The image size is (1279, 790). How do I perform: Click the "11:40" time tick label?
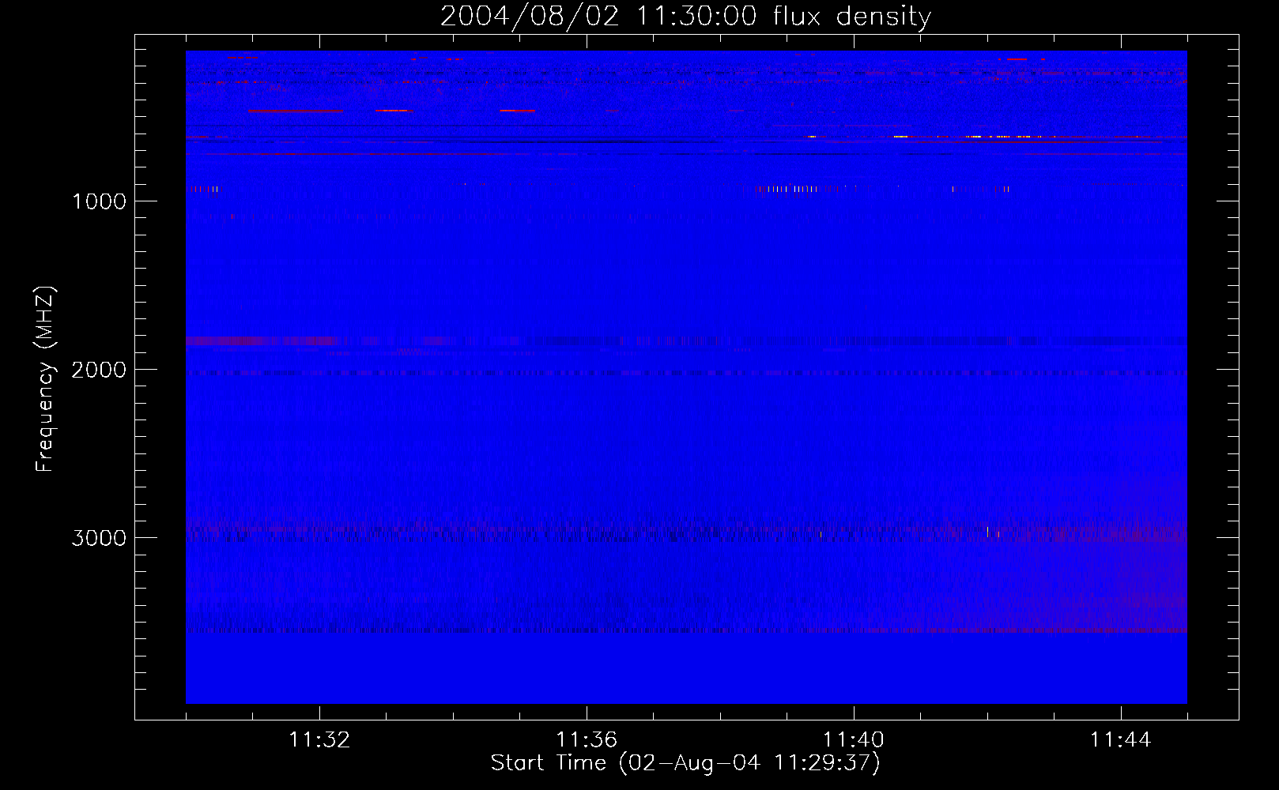(854, 740)
